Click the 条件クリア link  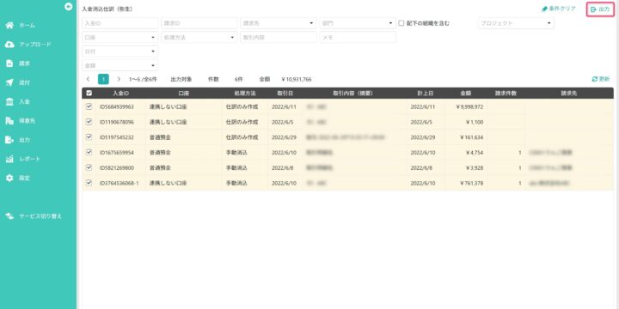[x=558, y=9]
